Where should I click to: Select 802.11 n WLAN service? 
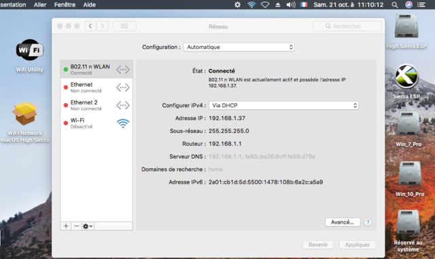click(x=97, y=69)
